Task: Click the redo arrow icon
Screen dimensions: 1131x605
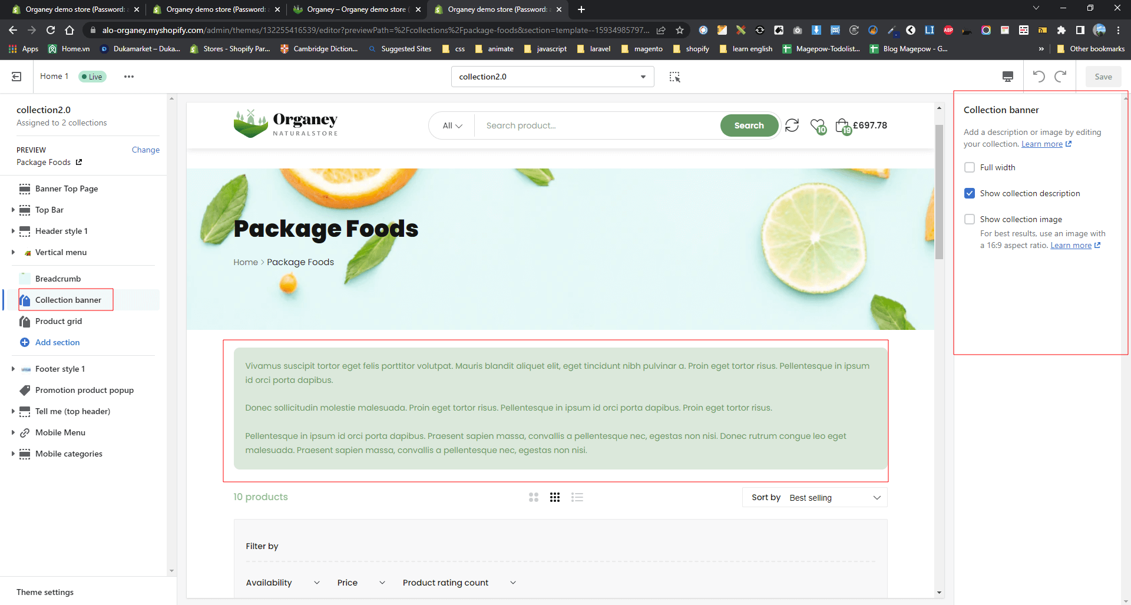Action: click(x=1060, y=77)
